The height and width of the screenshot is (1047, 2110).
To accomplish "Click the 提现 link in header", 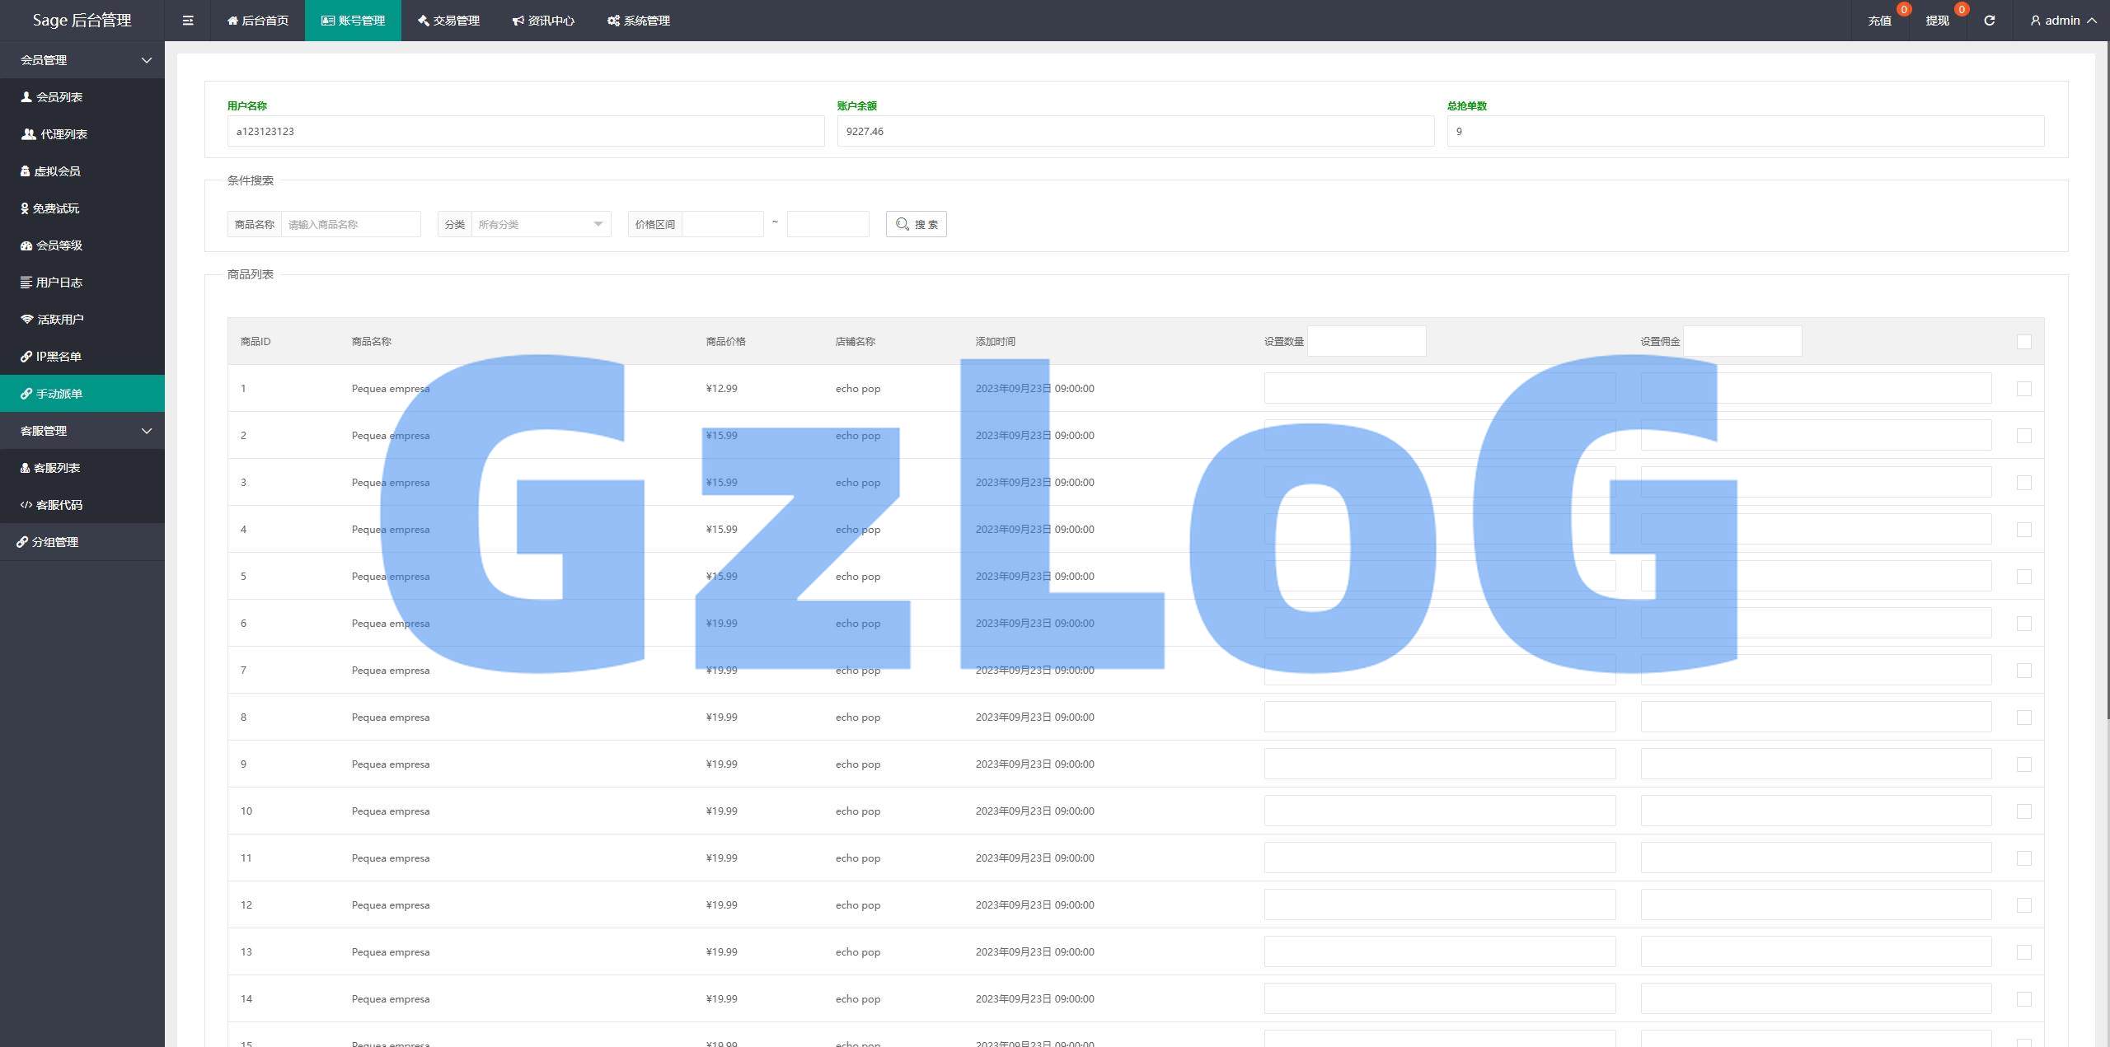I will pyautogui.click(x=1937, y=21).
